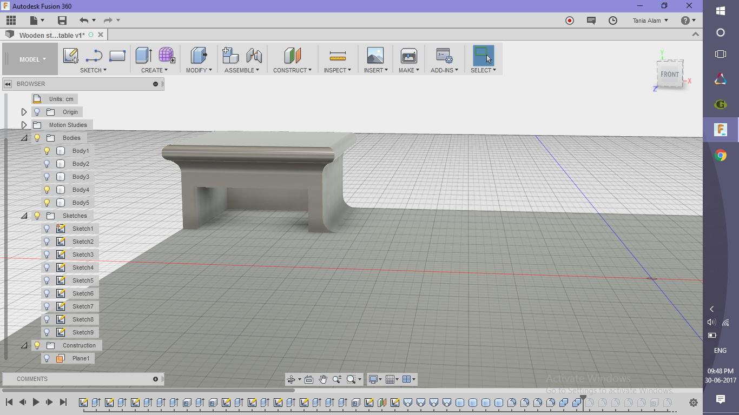Expand the Motion Studies folder
This screenshot has width=739, height=415.
click(x=24, y=125)
